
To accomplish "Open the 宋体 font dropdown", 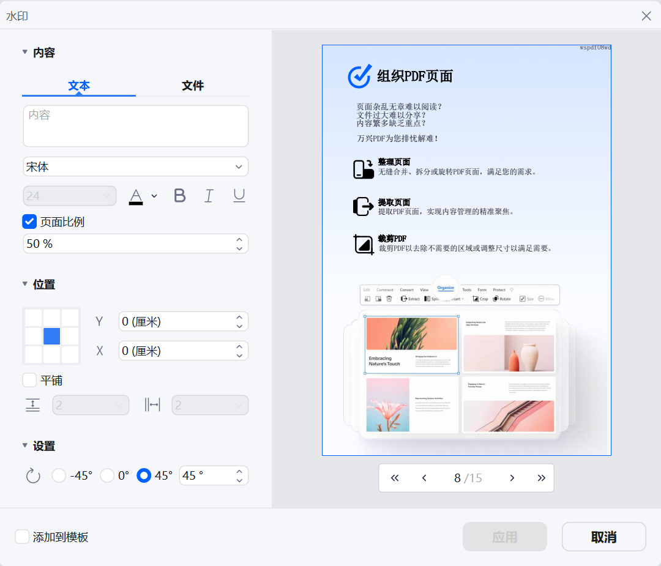I will point(135,166).
